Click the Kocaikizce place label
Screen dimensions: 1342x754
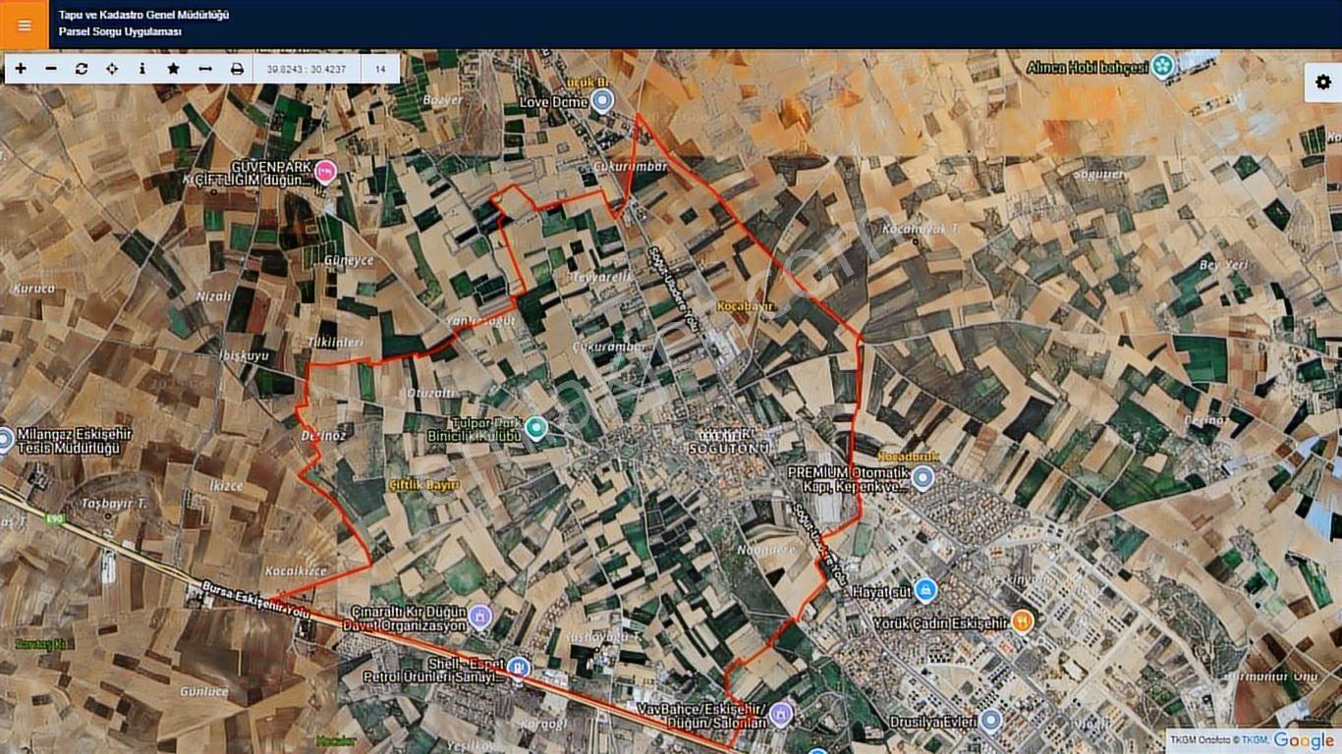click(295, 570)
